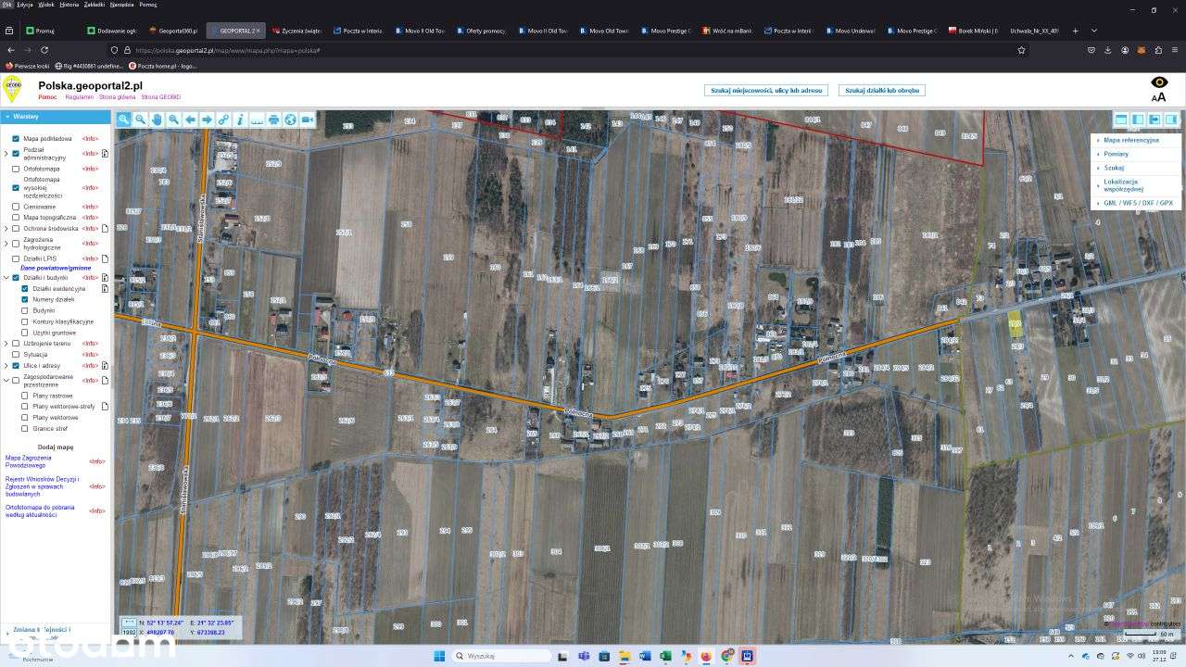Open the Windows Start menu

(x=439, y=656)
